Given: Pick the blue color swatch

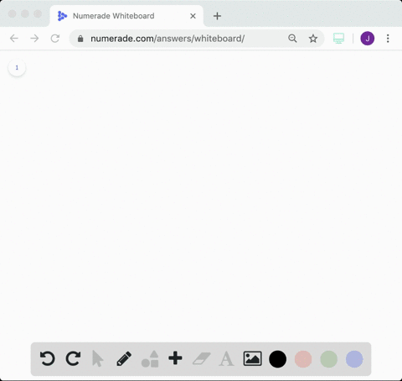Looking at the screenshot, I should pyautogui.click(x=354, y=359).
